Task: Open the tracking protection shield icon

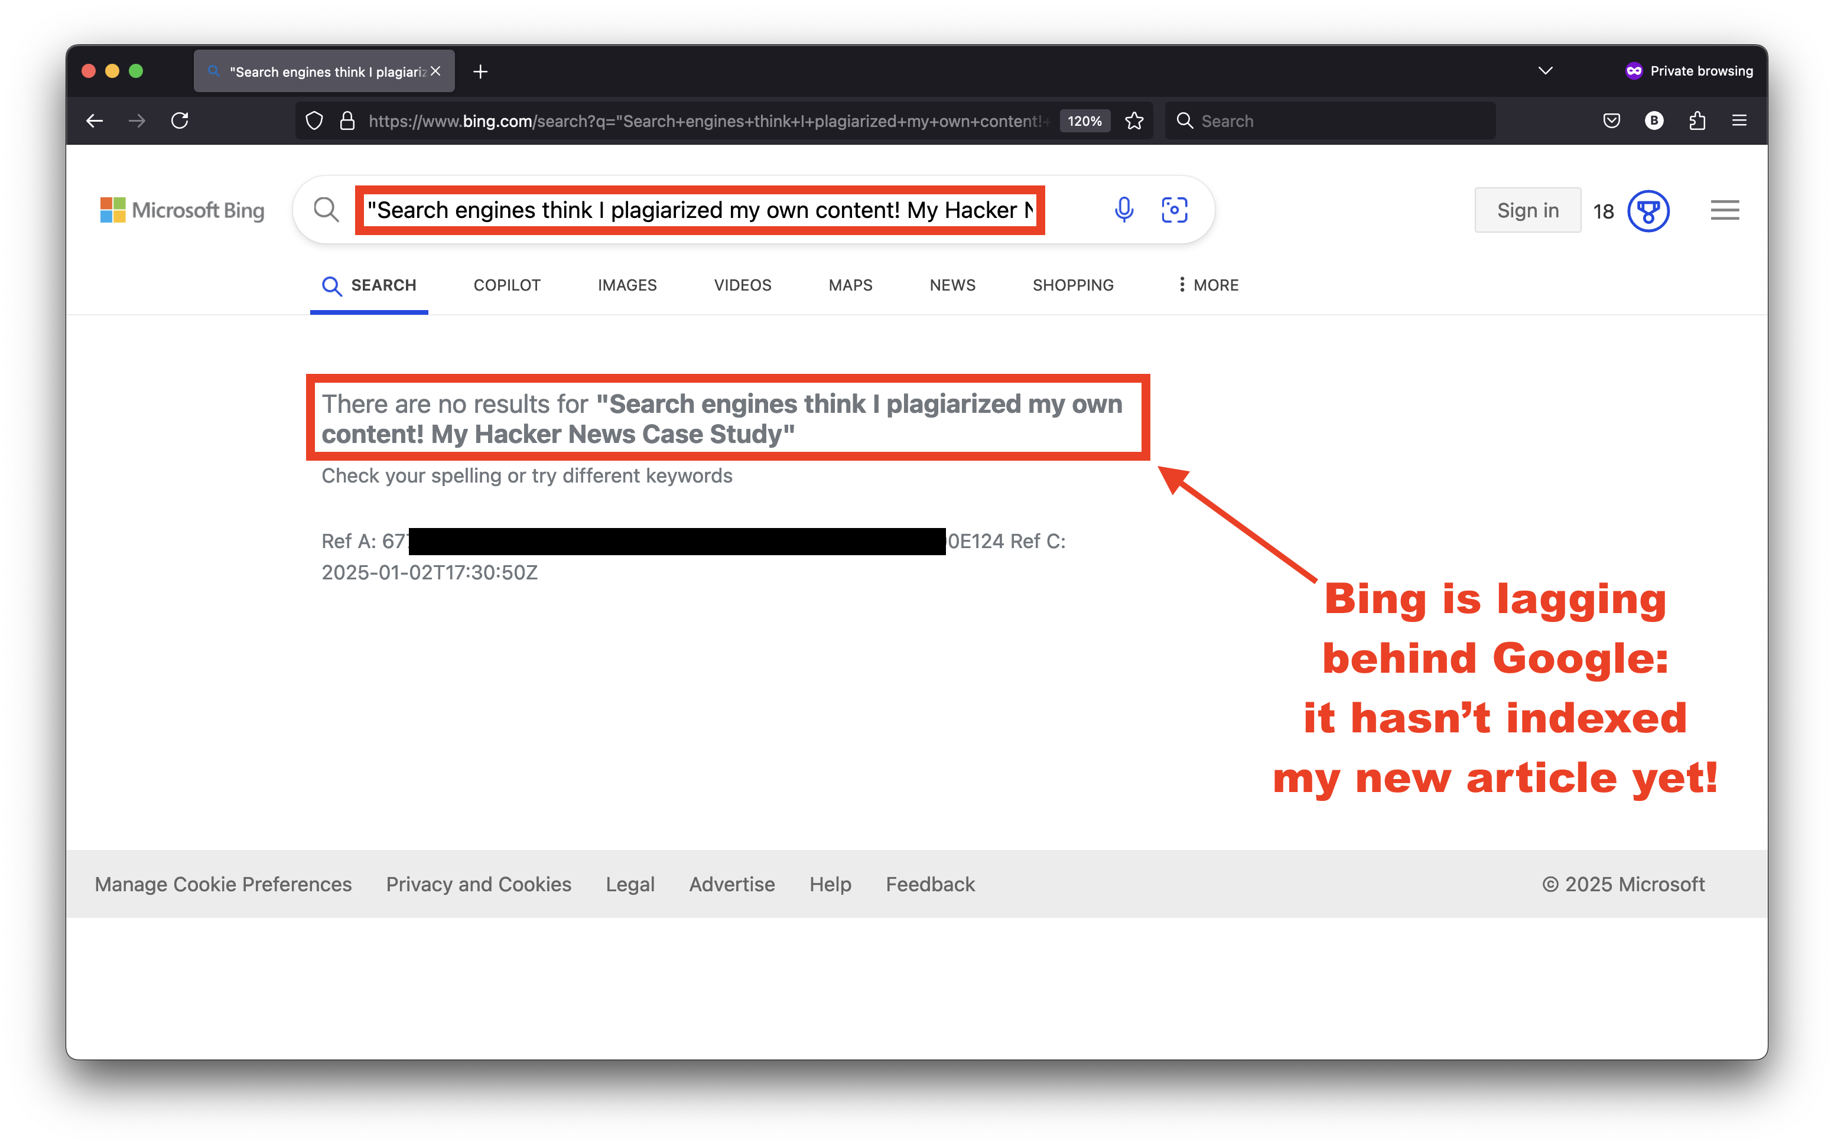Action: point(314,120)
